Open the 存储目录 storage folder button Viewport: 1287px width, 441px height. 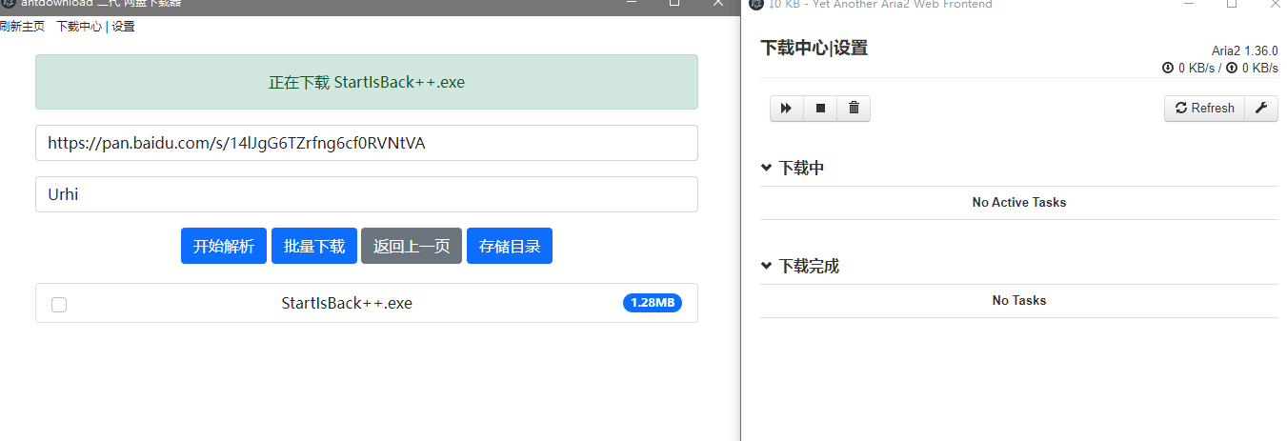(510, 246)
